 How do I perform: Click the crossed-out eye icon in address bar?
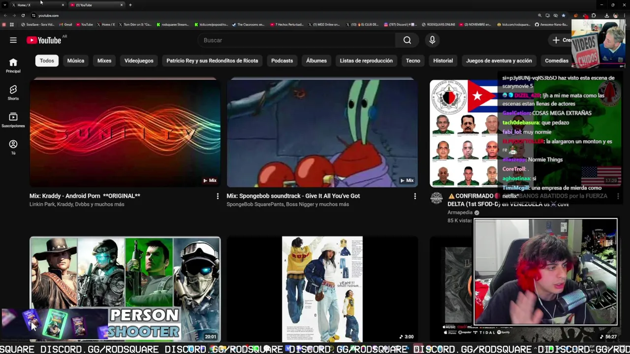coord(556,15)
